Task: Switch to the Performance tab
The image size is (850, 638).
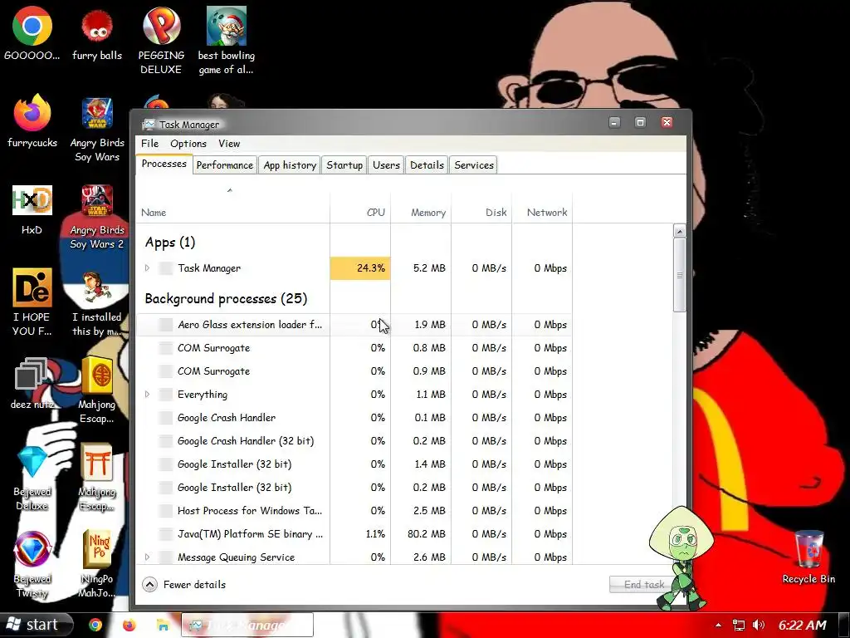Action: pos(224,165)
